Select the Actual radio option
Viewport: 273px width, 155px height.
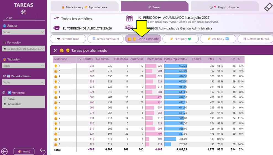pyautogui.click(x=5, y=98)
